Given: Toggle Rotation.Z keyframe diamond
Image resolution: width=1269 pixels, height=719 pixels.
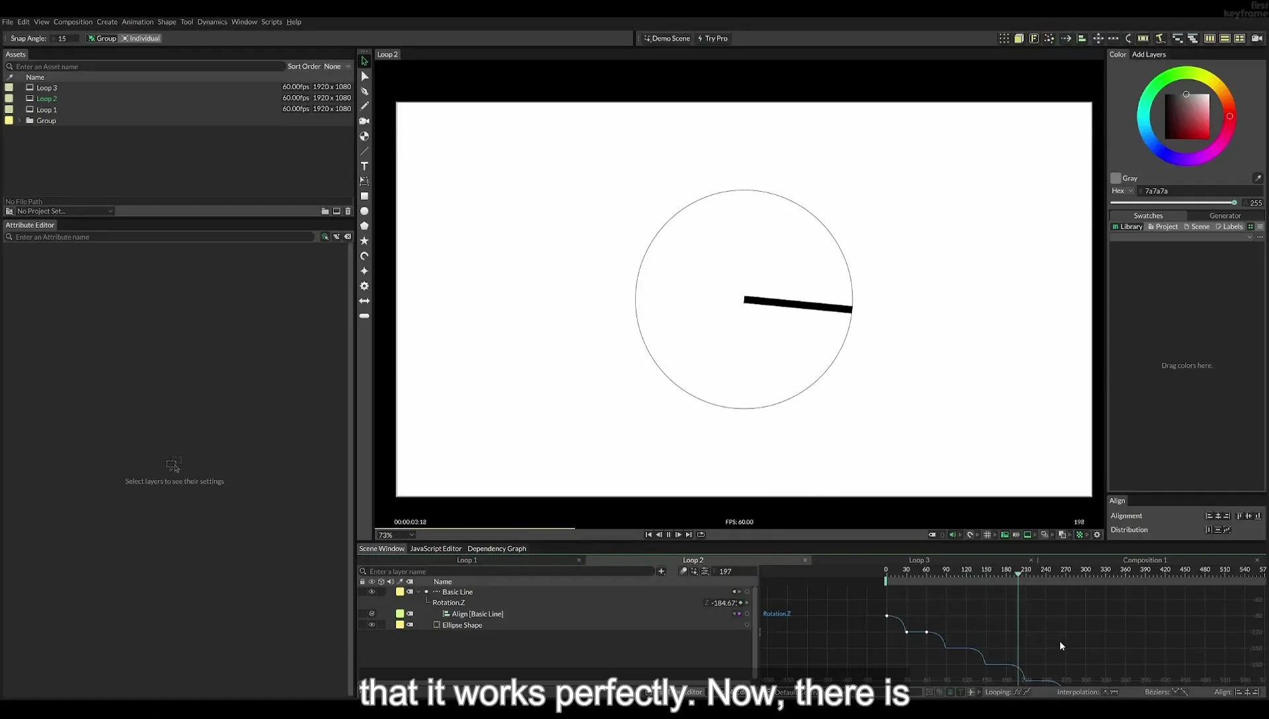Looking at the screenshot, I should click(740, 603).
